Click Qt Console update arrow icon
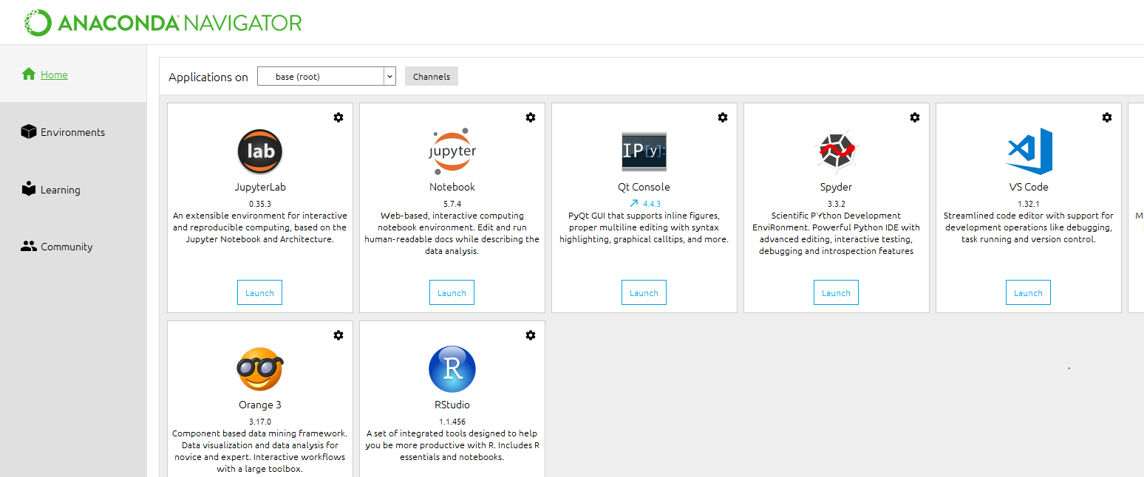 coord(633,203)
